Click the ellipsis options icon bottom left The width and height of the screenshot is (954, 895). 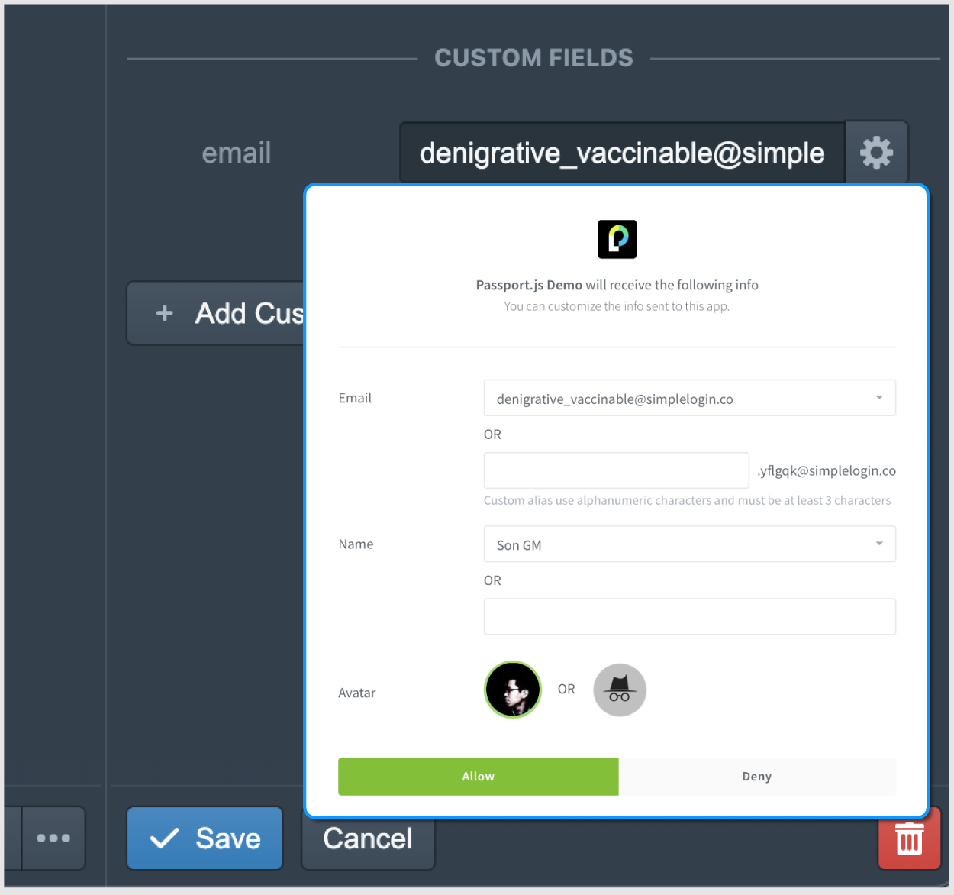[x=53, y=838]
